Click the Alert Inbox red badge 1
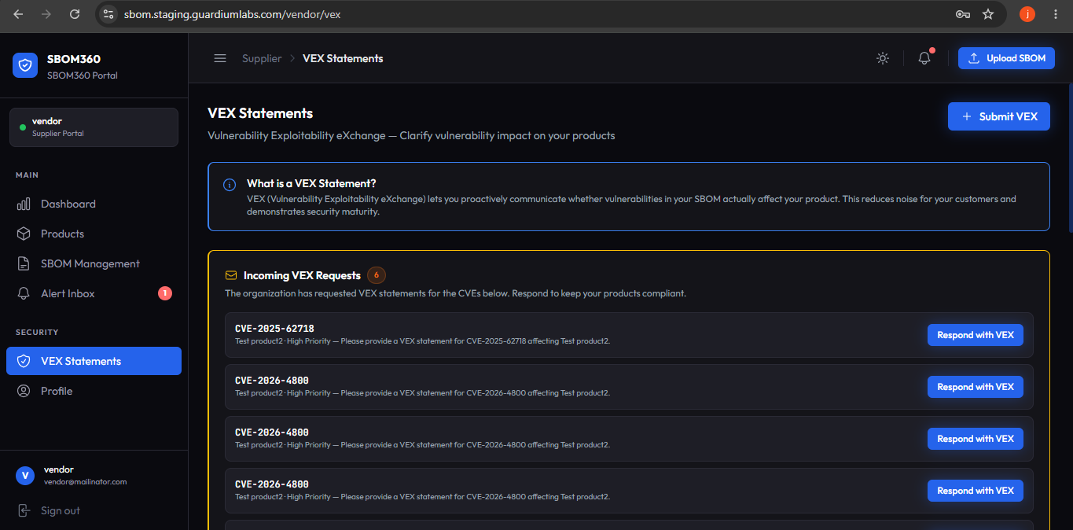This screenshot has width=1073, height=530. point(165,293)
